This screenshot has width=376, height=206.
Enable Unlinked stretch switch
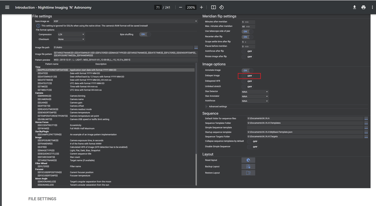pos(247,87)
